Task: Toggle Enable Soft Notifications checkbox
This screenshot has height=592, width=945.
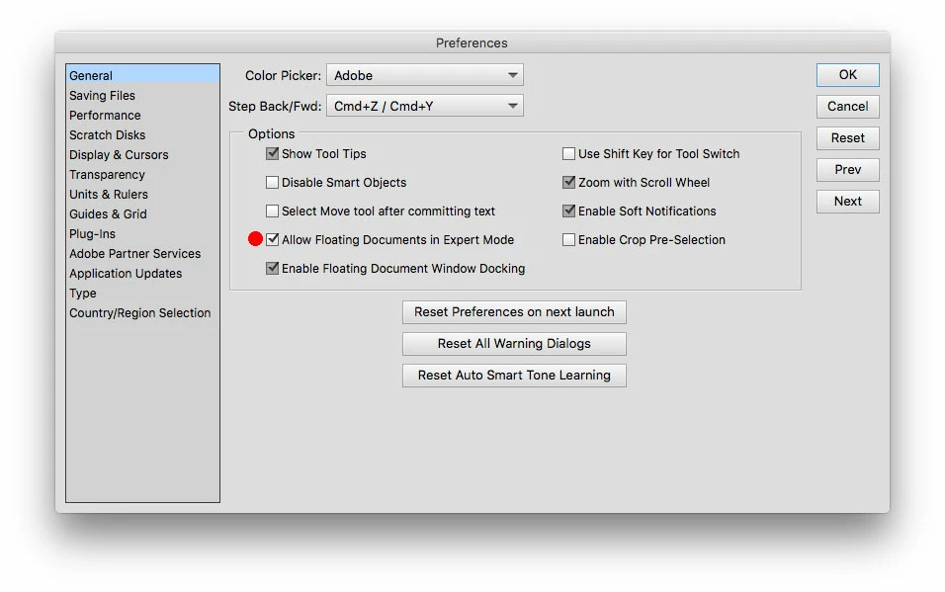Action: click(568, 211)
